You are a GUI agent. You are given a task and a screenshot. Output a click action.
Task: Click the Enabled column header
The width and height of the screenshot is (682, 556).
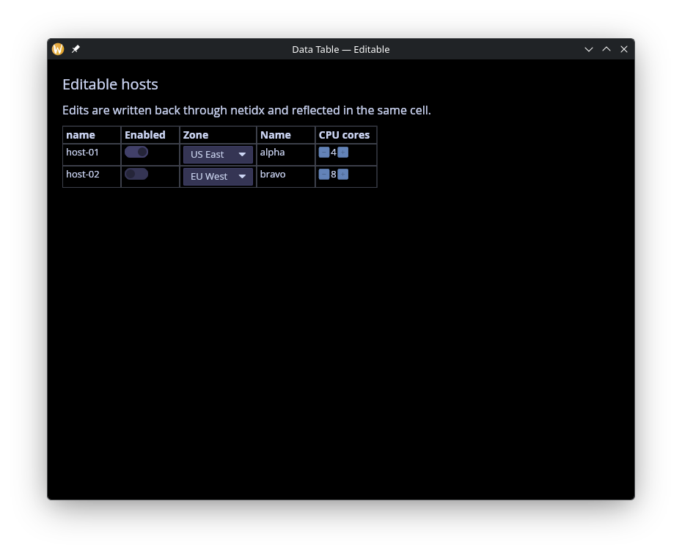coord(145,135)
